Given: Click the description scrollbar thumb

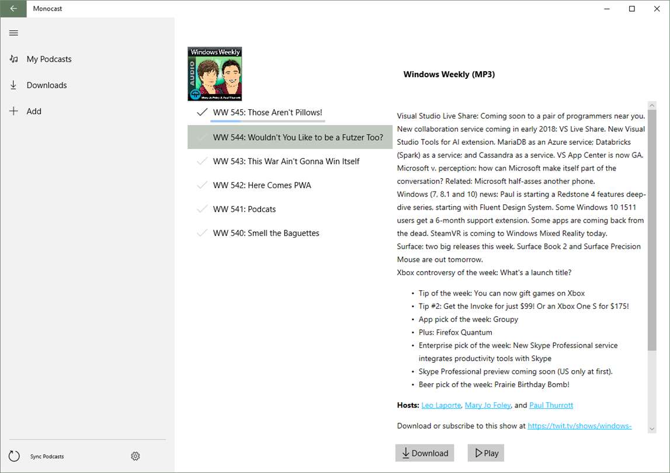Looking at the screenshot, I should point(652,230).
